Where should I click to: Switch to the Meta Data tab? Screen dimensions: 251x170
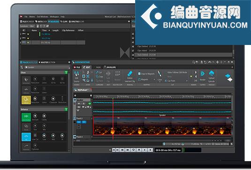point(41,22)
